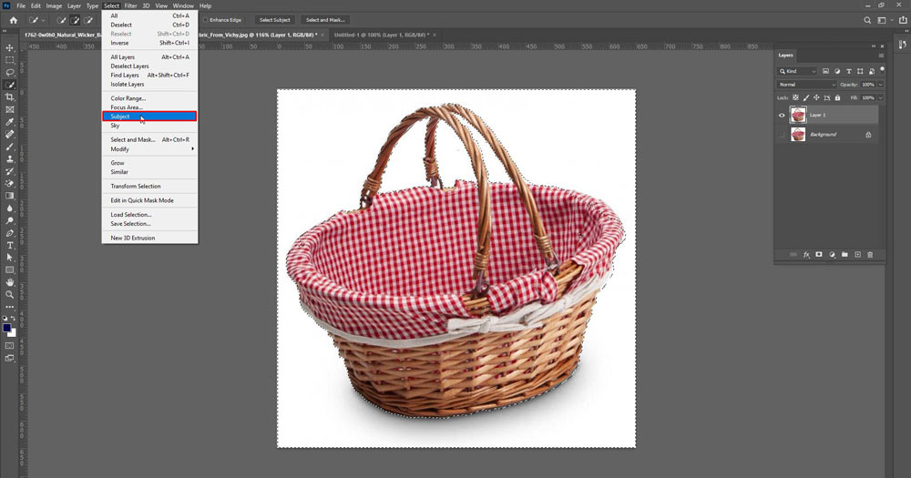Select the Eraser tool
The height and width of the screenshot is (478, 911).
point(10,184)
